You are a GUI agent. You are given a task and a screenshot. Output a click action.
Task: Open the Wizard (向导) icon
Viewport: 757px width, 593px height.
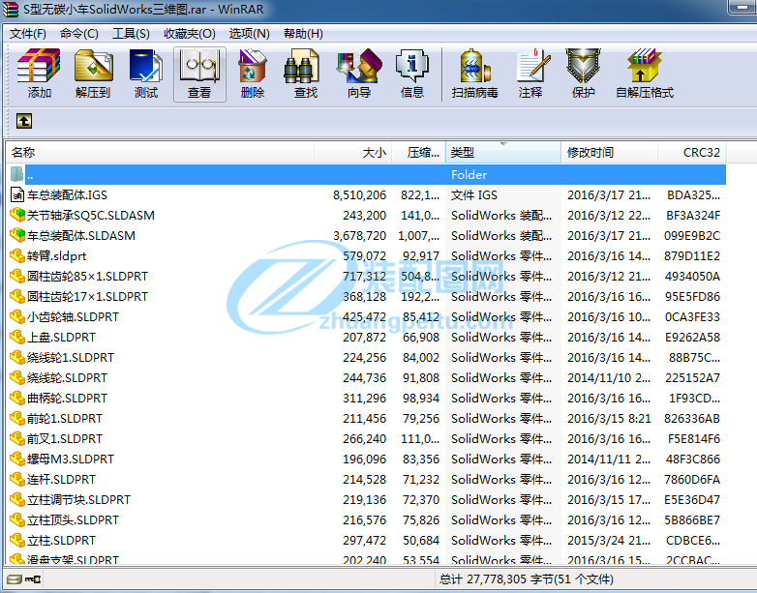[359, 66]
